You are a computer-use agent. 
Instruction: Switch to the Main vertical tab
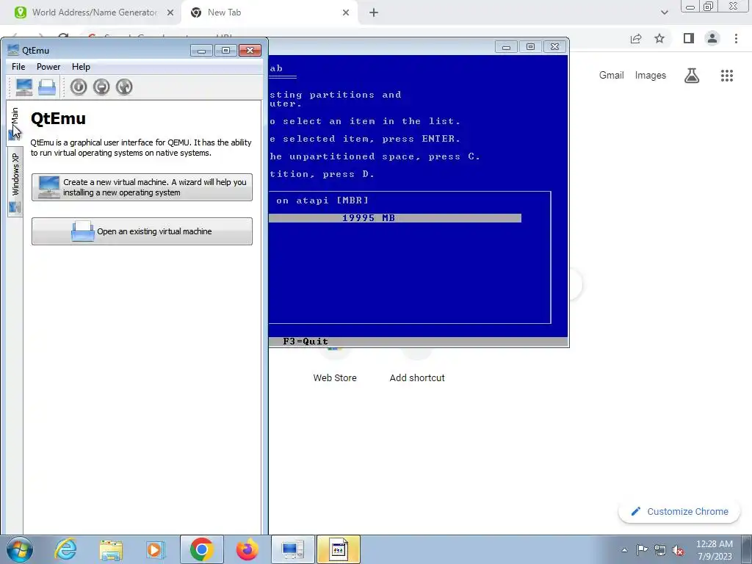pos(15,123)
